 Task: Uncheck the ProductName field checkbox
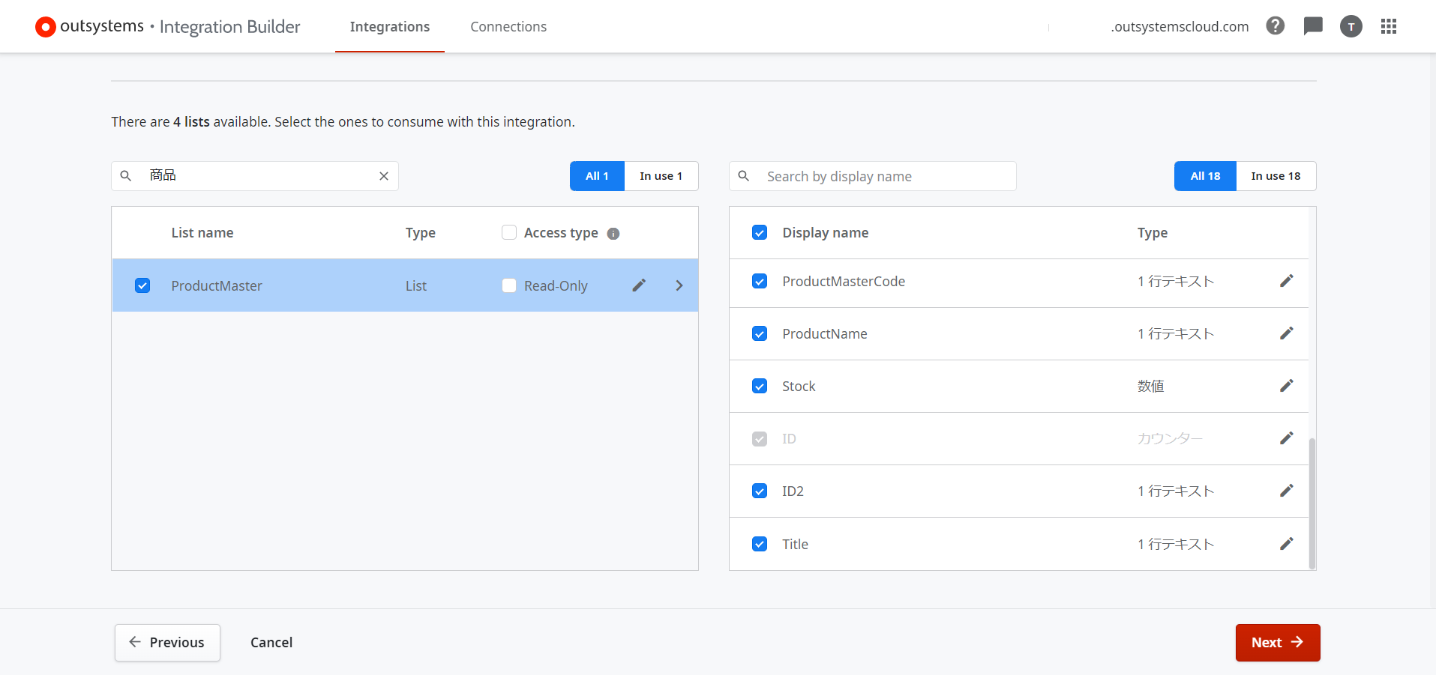(x=760, y=333)
